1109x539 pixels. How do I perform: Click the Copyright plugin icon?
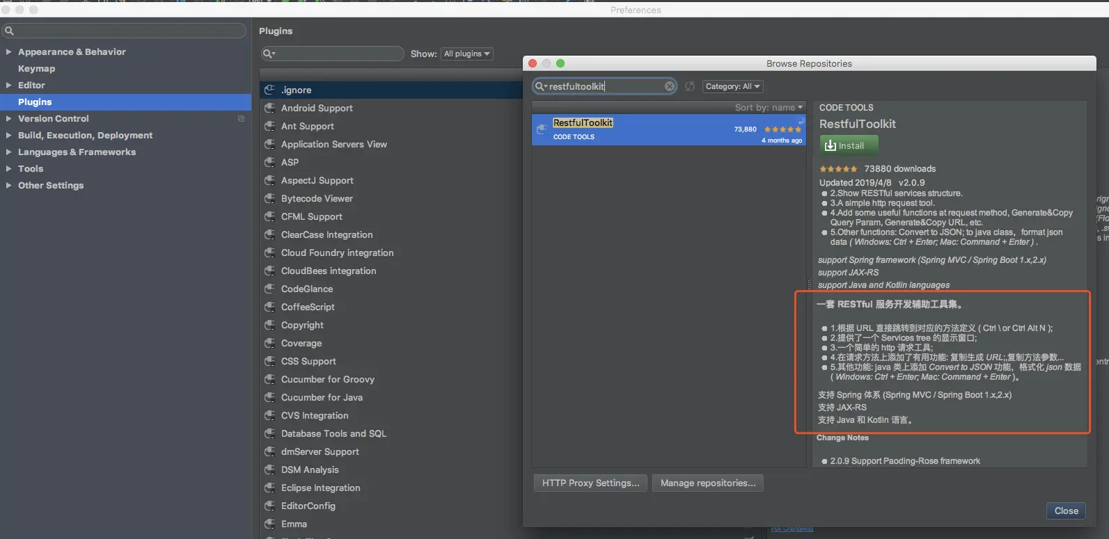pyautogui.click(x=269, y=325)
